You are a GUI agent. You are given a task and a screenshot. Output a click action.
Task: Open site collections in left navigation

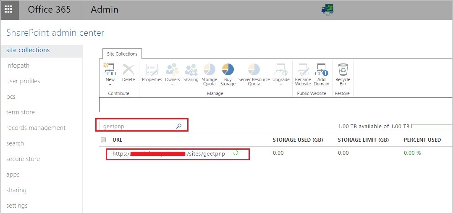(x=28, y=50)
